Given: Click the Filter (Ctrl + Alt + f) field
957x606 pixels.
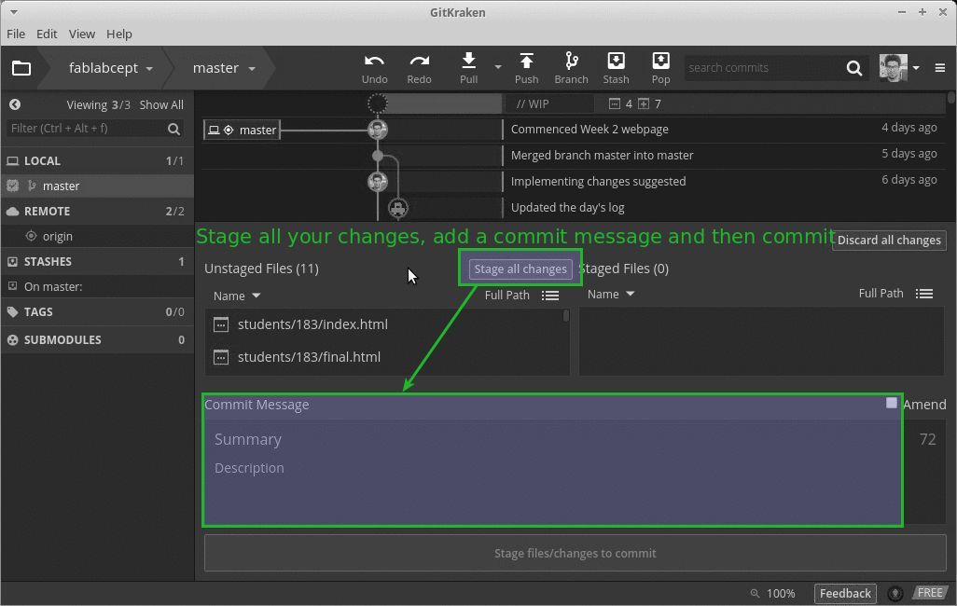Looking at the screenshot, I should click(x=88, y=128).
